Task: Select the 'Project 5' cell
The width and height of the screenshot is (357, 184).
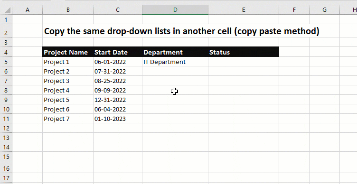Action: 68,100
